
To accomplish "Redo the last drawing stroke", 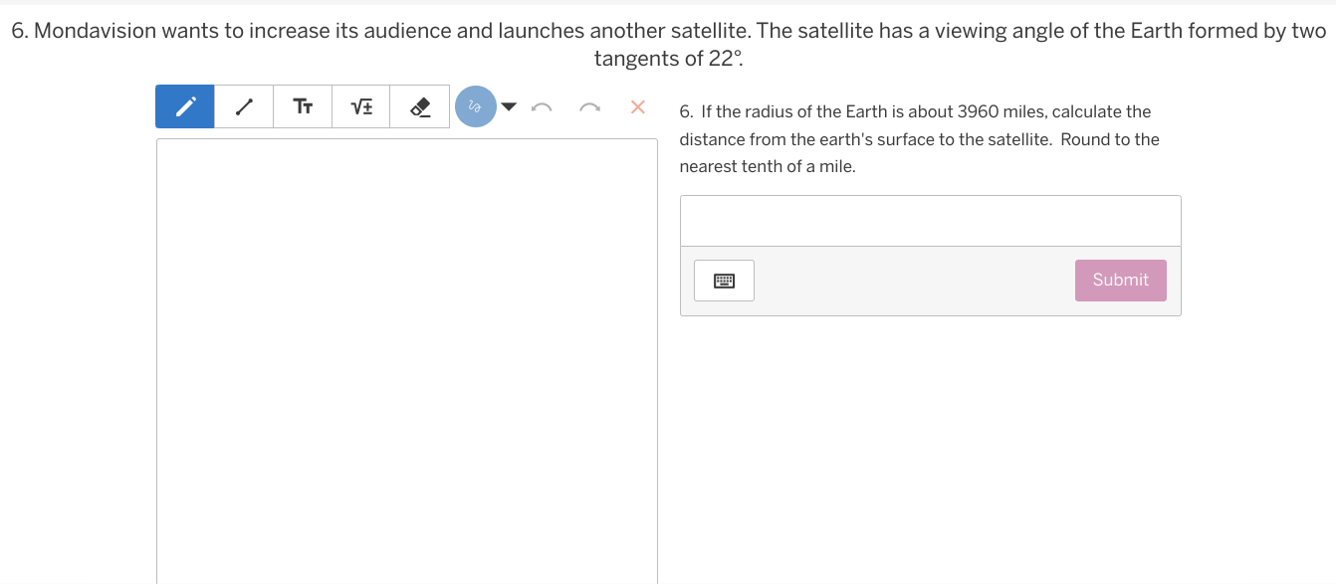I will 589,106.
